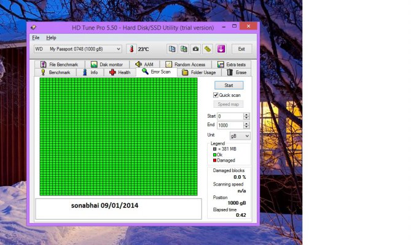411x245 pixels.
Task: Click the 23°C temperature reading
Action: tap(143, 49)
